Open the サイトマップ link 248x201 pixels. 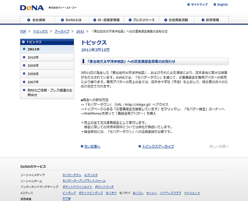point(199,5)
